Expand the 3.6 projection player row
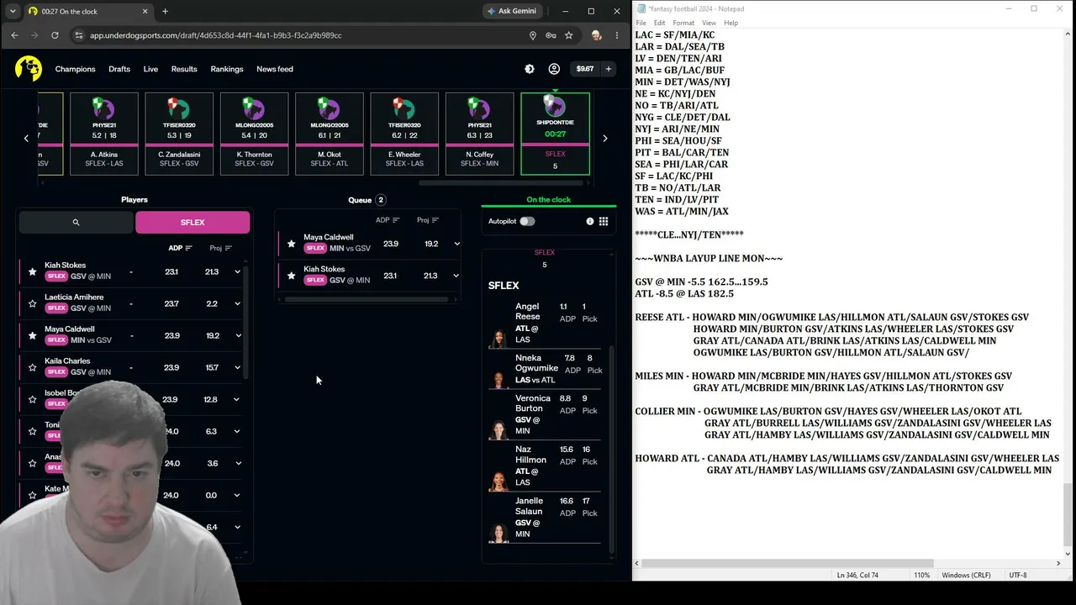 tap(236, 463)
